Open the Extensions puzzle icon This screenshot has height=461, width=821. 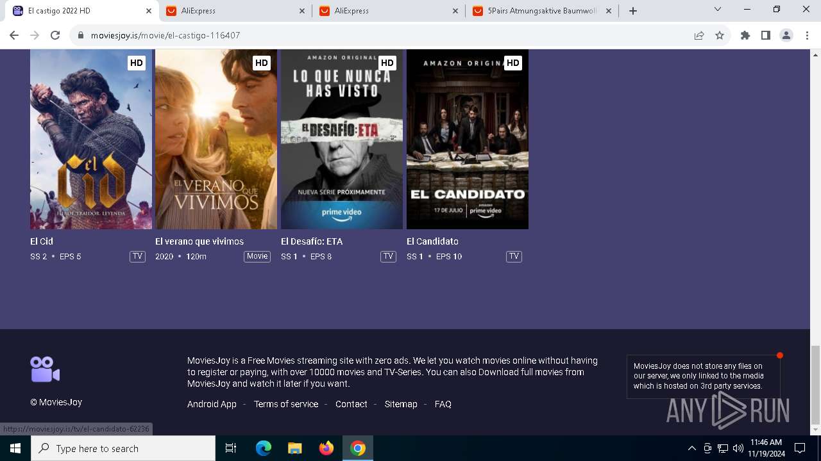(745, 35)
